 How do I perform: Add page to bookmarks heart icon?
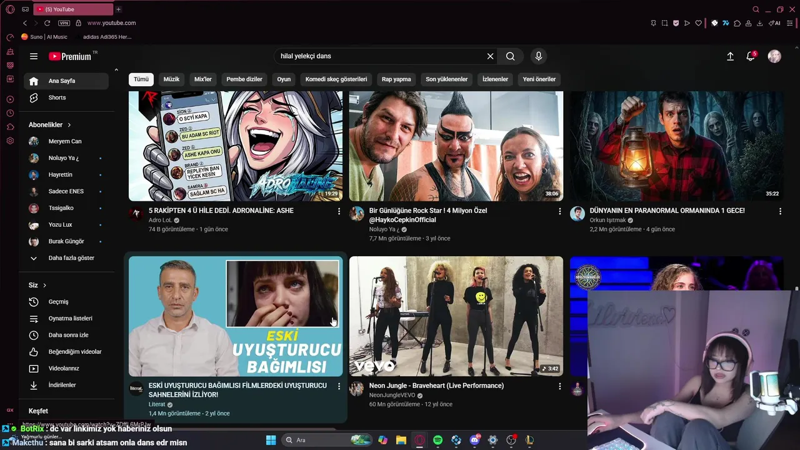(698, 23)
